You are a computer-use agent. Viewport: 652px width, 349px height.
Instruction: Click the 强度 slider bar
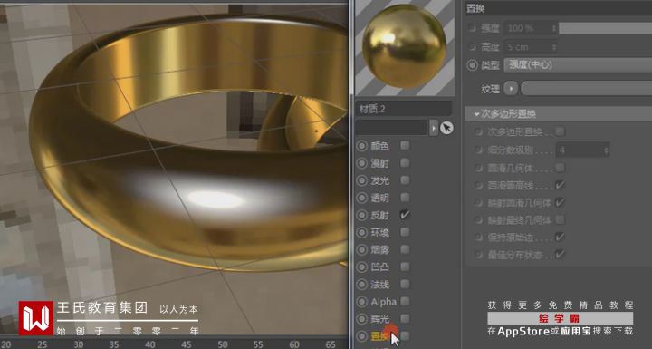pyautogui.click(x=606, y=28)
